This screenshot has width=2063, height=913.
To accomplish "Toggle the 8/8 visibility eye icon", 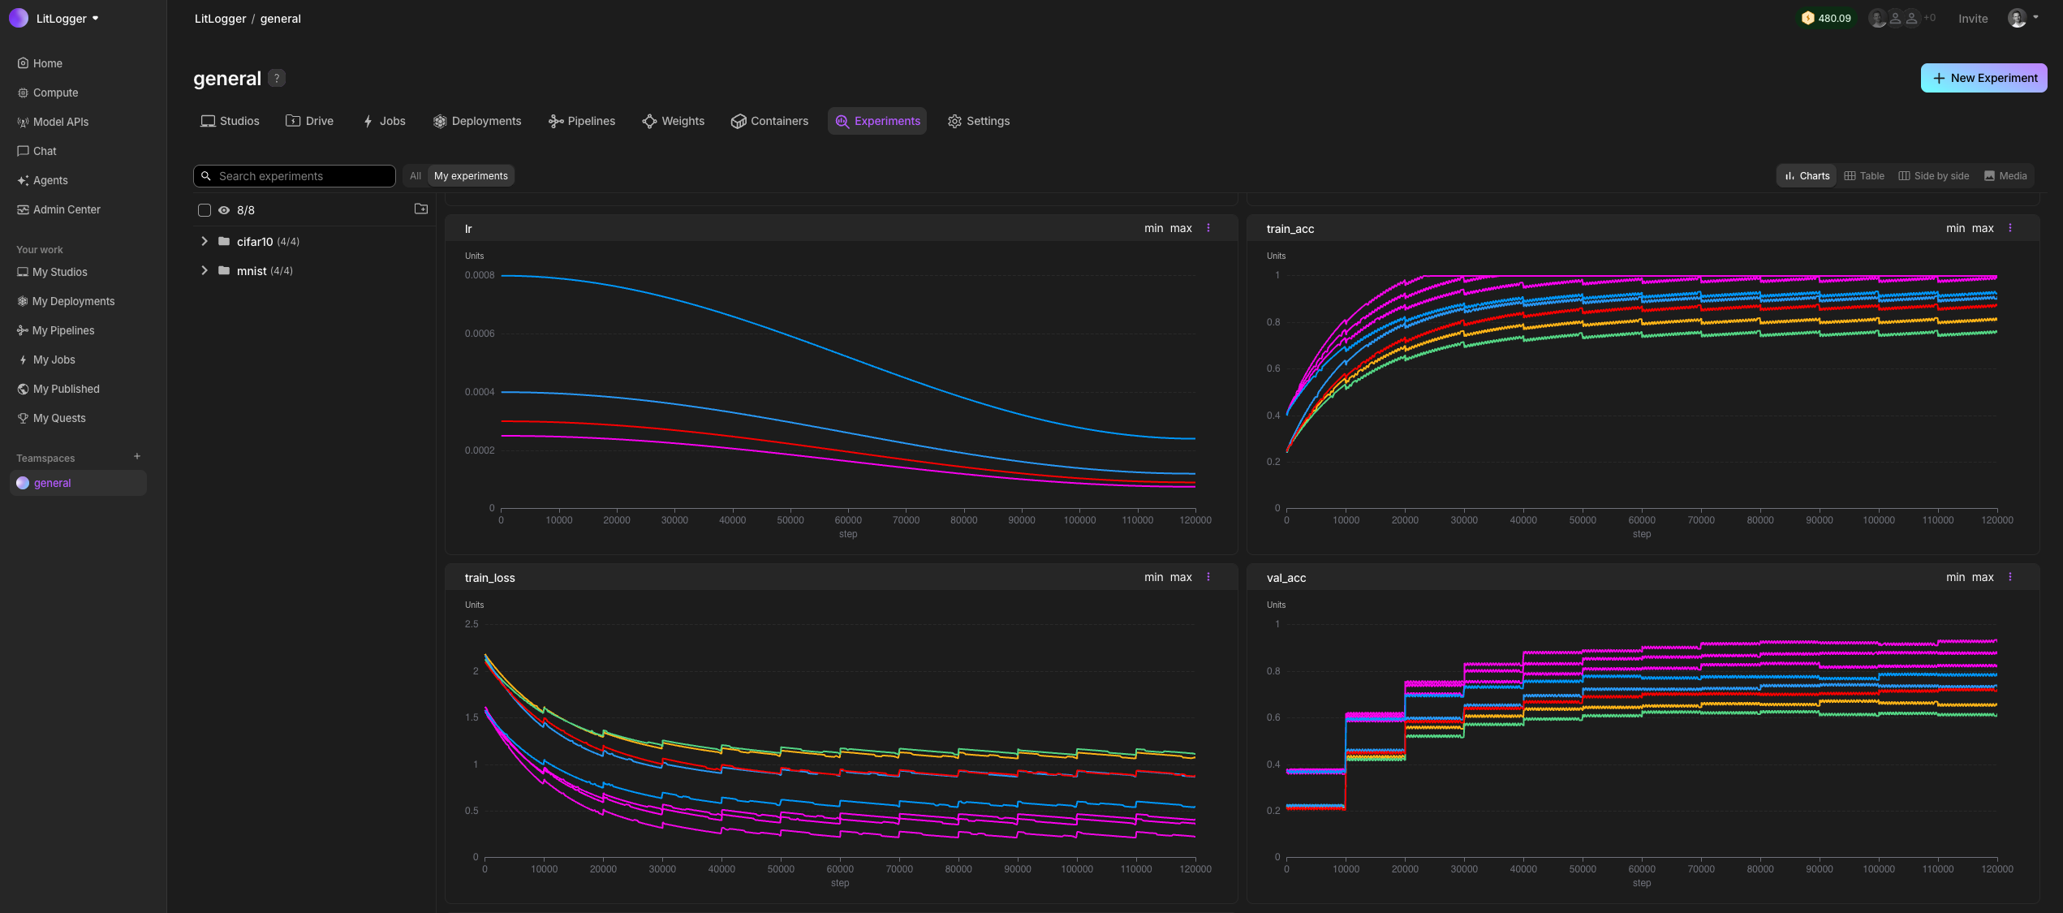I will [224, 210].
